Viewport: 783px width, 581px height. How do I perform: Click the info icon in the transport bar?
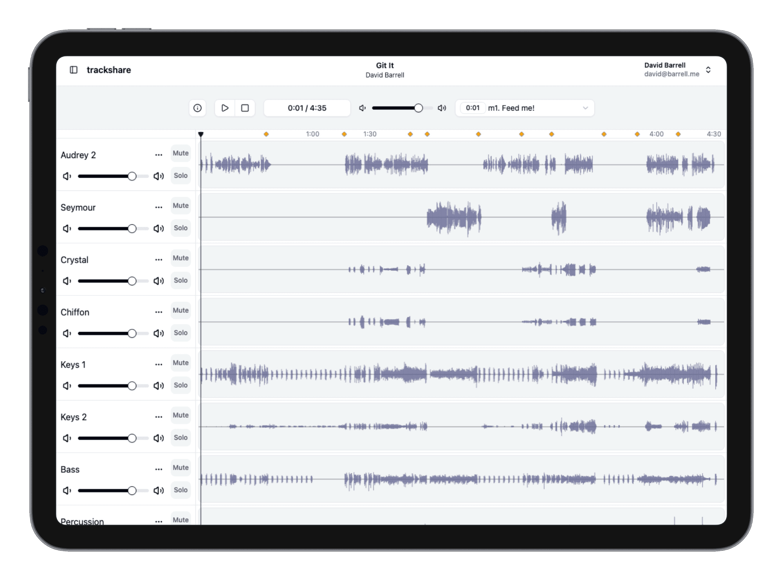198,108
